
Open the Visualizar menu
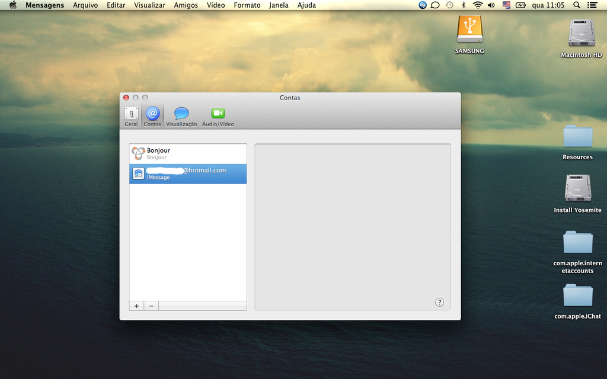pos(149,5)
